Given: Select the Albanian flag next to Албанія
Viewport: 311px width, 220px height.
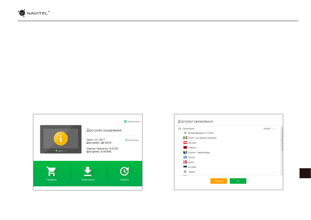Looking at the screenshot, I should (185, 148).
